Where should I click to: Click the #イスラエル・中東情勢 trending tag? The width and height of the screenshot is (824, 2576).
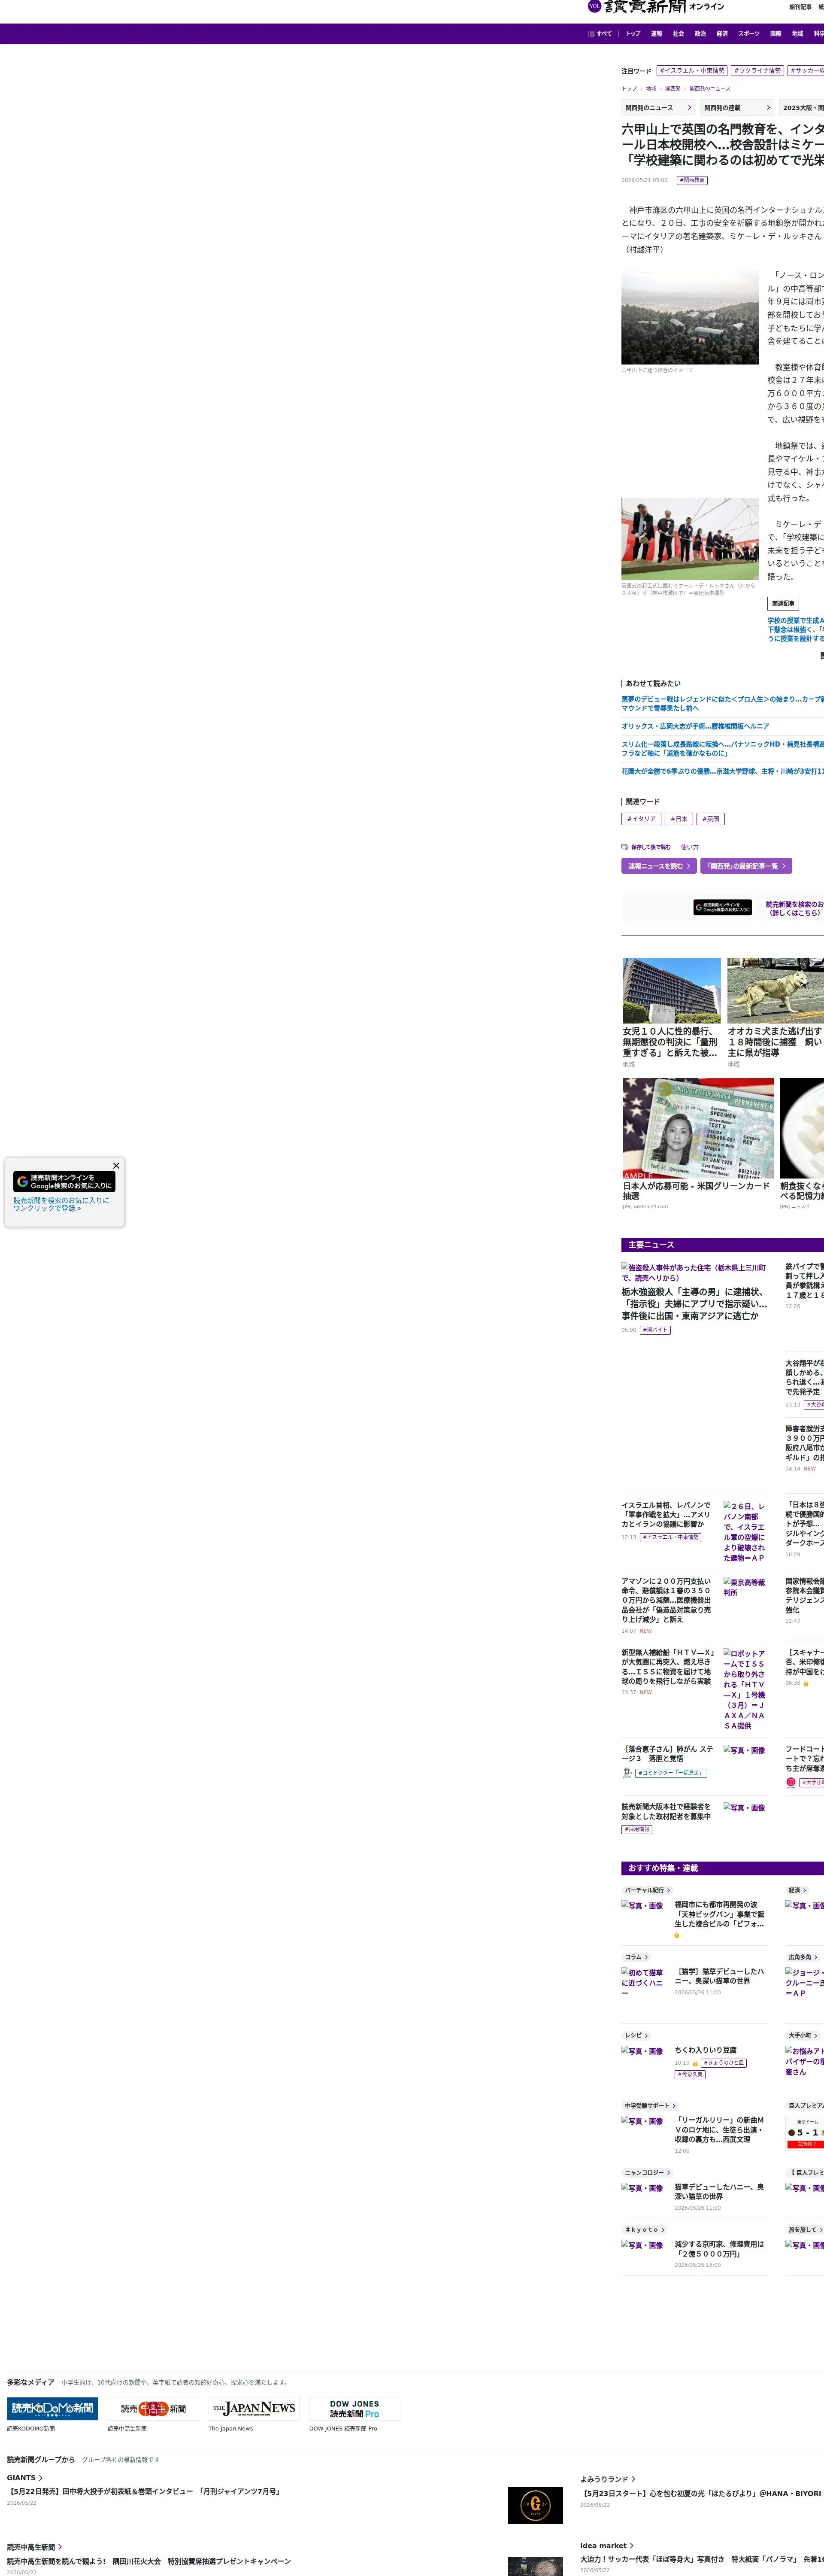pyautogui.click(x=692, y=71)
